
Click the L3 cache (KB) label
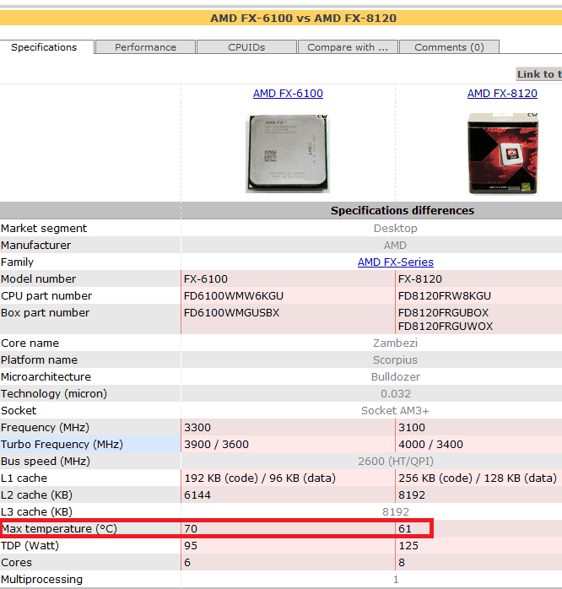pyautogui.click(x=36, y=512)
